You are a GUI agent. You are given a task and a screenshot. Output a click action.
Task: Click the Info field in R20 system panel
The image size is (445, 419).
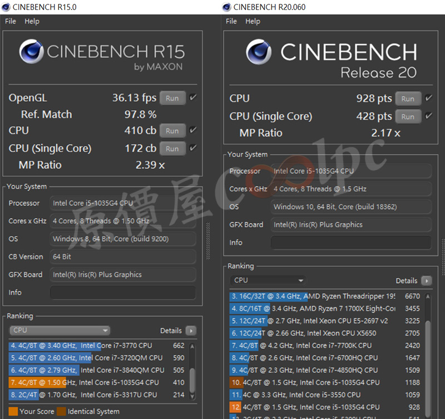pyautogui.click(x=351, y=243)
